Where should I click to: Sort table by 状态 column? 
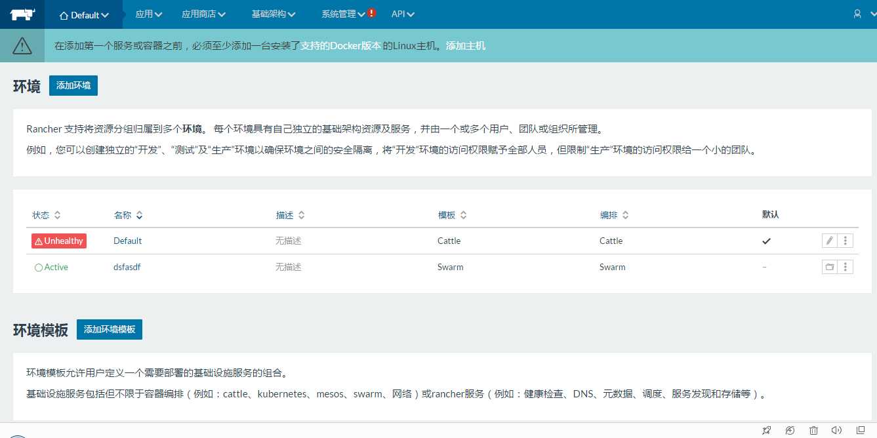click(47, 215)
